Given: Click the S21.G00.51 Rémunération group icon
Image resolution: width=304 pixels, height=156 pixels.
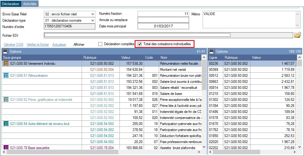Looking at the screenshot, I should click(x=6, y=76).
